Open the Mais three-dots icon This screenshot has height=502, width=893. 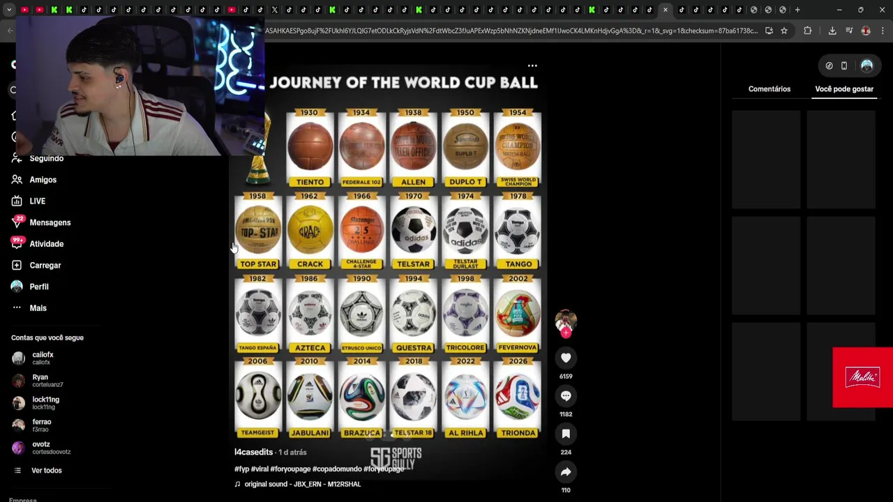click(17, 307)
